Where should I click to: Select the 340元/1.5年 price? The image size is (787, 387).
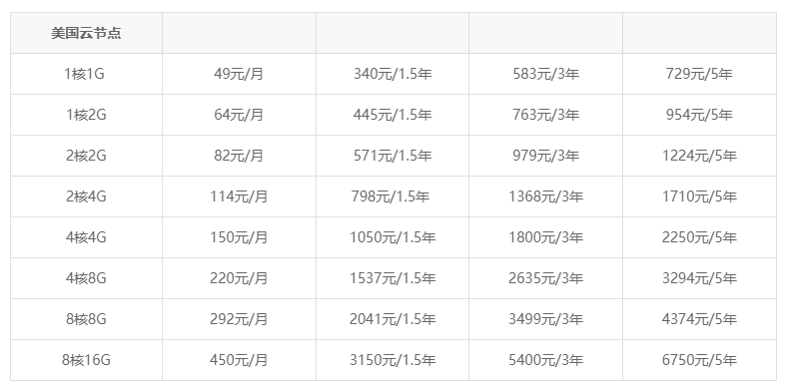click(393, 74)
